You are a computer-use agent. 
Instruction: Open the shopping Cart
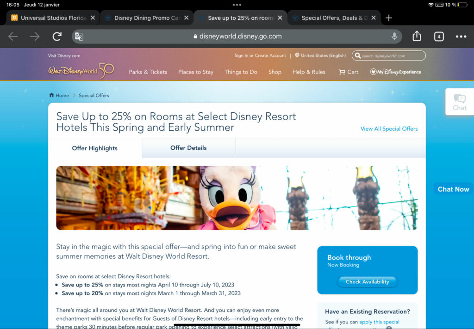click(348, 72)
